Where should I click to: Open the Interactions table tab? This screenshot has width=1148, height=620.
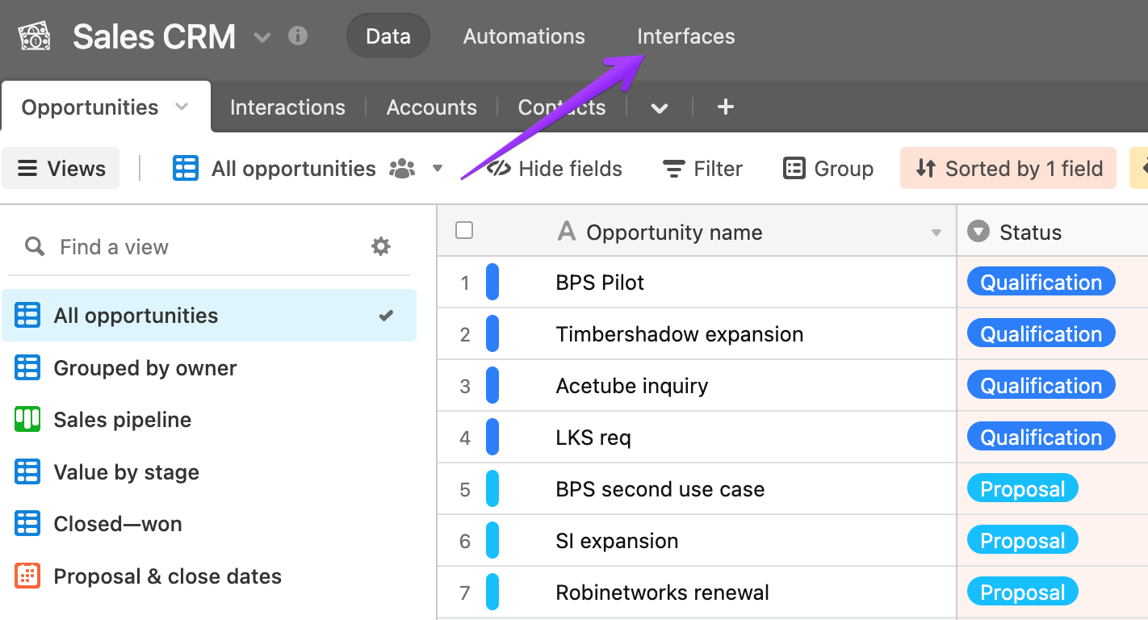(287, 107)
